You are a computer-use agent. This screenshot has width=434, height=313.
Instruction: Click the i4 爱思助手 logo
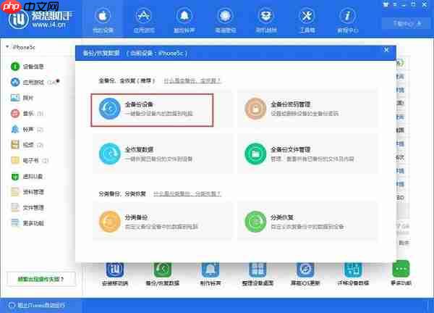[39, 18]
